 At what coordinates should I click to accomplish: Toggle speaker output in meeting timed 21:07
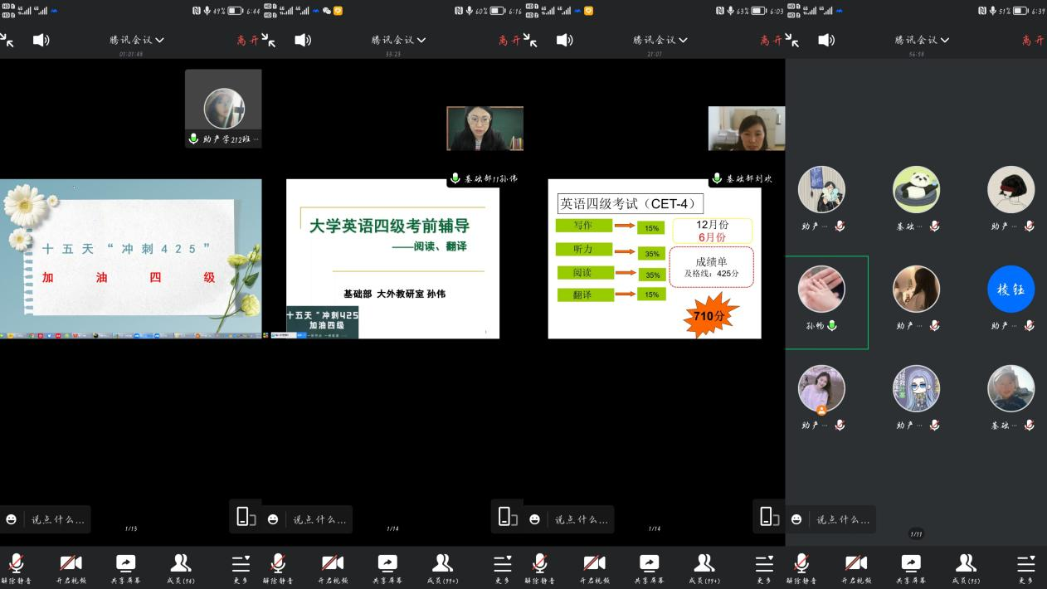coord(564,40)
